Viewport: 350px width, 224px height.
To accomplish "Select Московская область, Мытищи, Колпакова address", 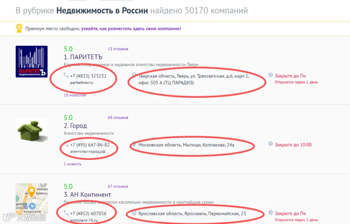I will coord(186,145).
